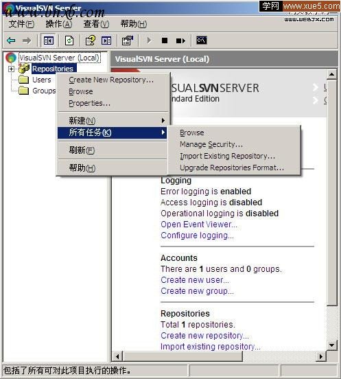Click the horizontal scrollbar left arrow
Screen dimensions: 341x379
(x=117, y=356)
